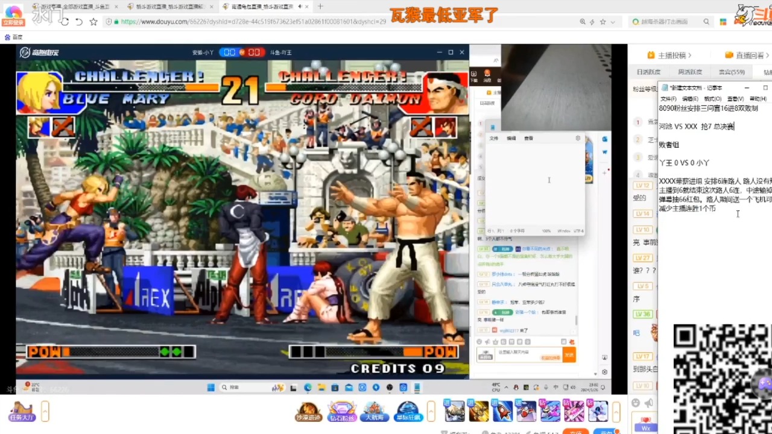The width and height of the screenshot is (772, 434).
Task: Open the address bar dropdown chevron
Action: 613,22
